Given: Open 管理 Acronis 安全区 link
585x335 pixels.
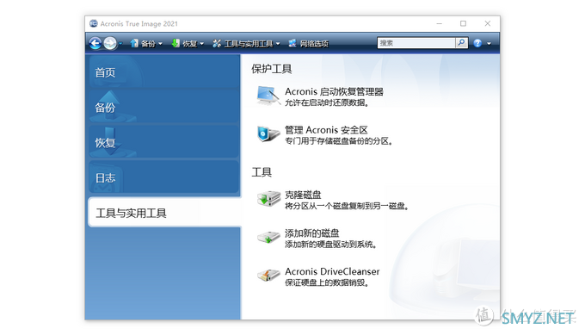Looking at the screenshot, I should pyautogui.click(x=326, y=130).
